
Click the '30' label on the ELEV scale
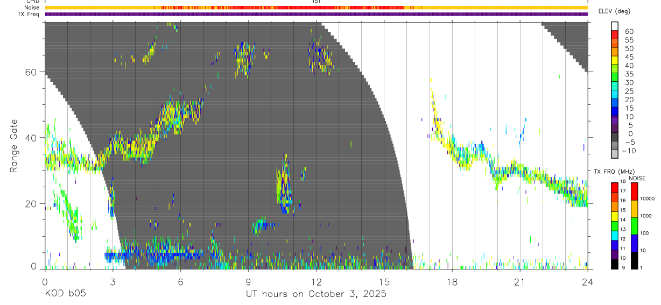click(629, 82)
